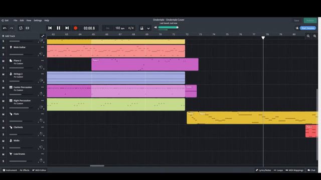
Task: Open the key selector left of tempo
Action: click(108, 28)
